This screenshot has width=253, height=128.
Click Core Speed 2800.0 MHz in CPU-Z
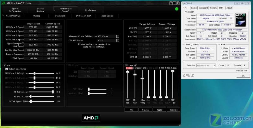205,48
